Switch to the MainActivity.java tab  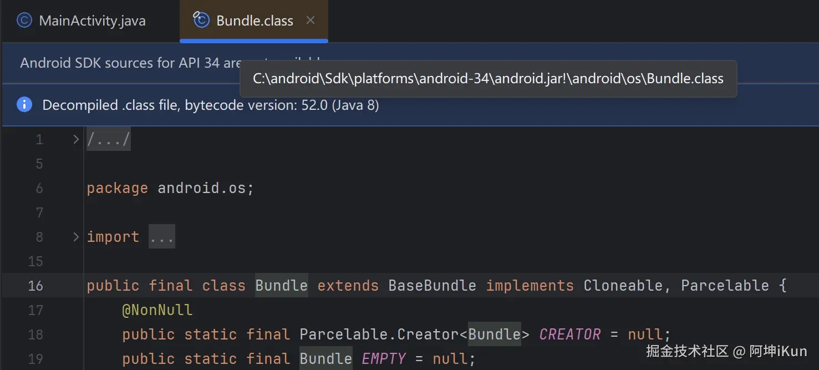pos(91,21)
